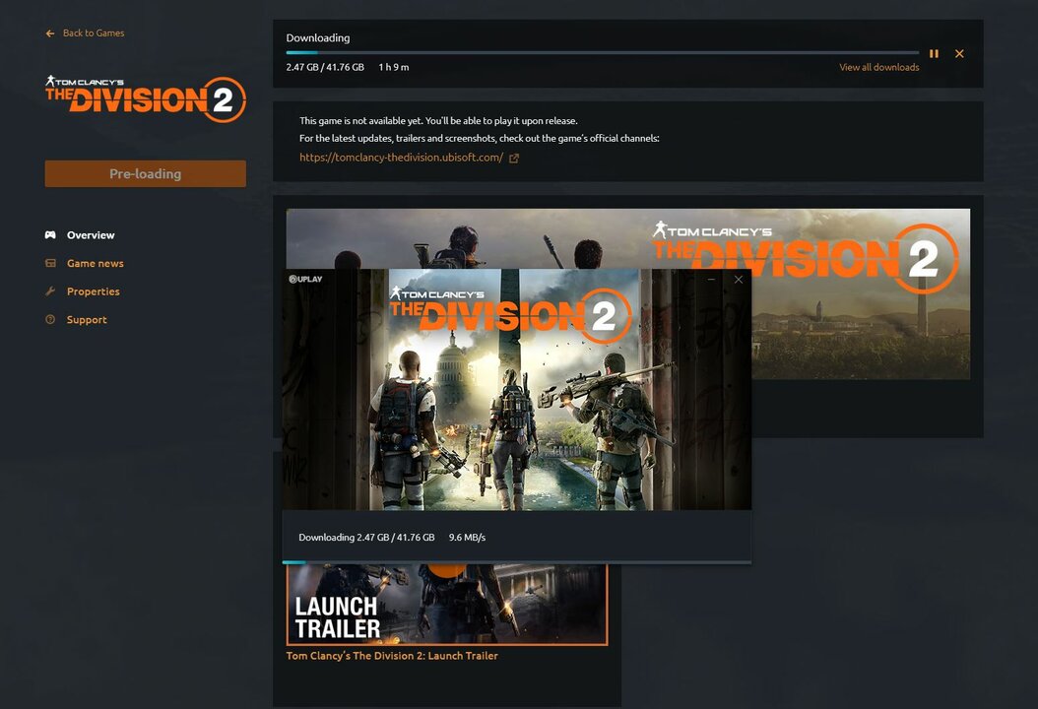Click The Division 2 logo in sidebar
The width and height of the screenshot is (1038, 709).
[146, 99]
